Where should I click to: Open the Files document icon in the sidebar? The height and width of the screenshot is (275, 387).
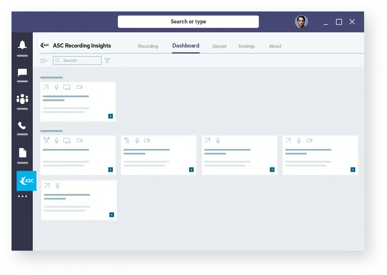23,153
